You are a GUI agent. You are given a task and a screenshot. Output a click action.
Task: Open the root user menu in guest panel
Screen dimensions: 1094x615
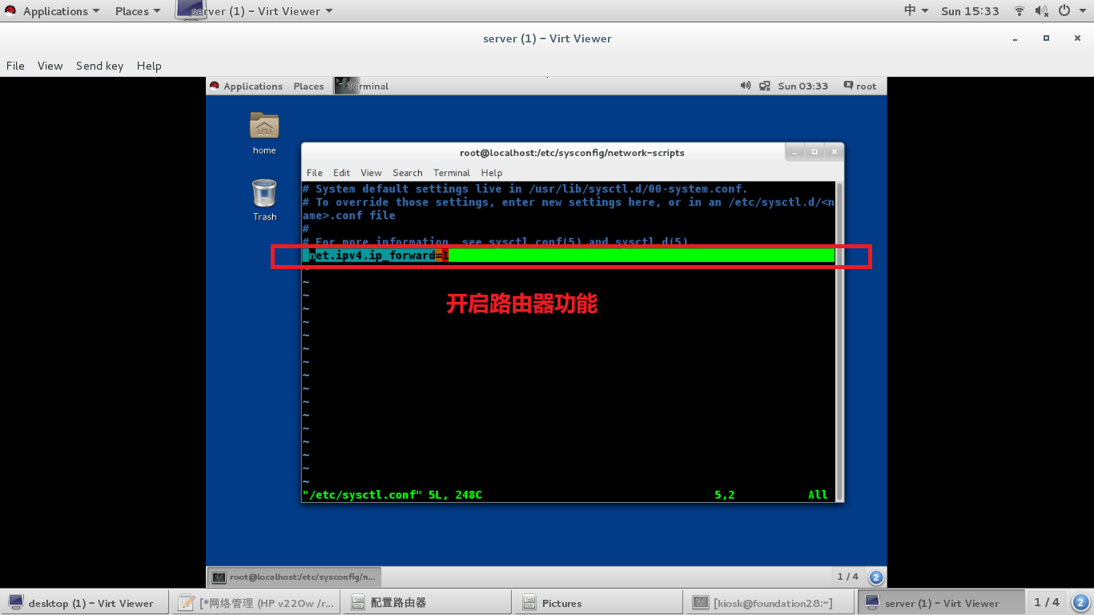pos(860,86)
